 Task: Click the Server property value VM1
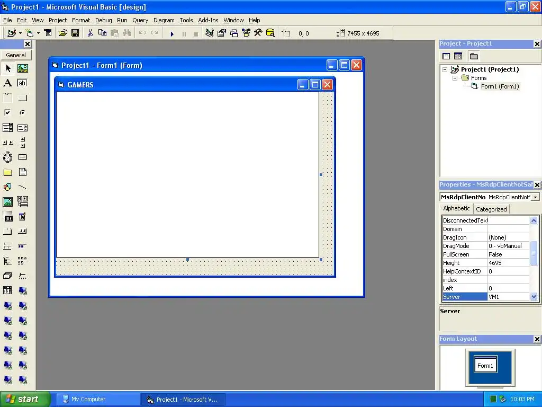pyautogui.click(x=508, y=297)
